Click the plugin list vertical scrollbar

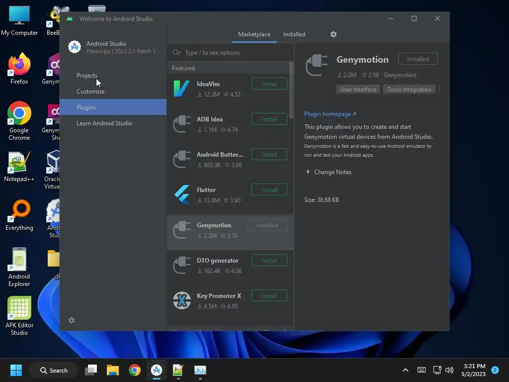(291, 91)
